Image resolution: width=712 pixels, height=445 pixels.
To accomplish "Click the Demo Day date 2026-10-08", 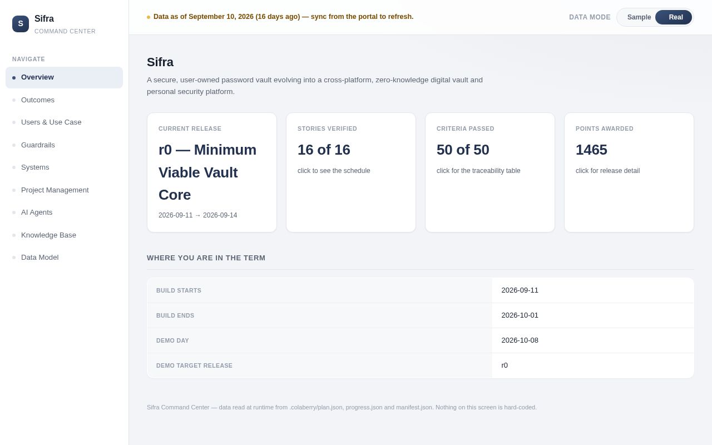I will (x=520, y=340).
